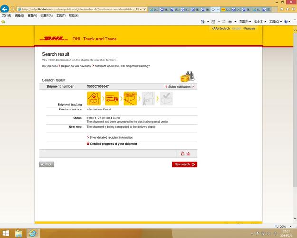Open the 工具(T) menu
This screenshot has height=238, width=297.
pos(61,16)
